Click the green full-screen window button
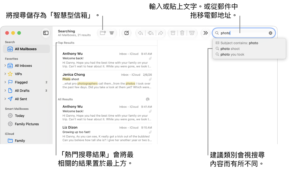Viewport: 289px width, 169px height. pyautogui.click(x=19, y=33)
